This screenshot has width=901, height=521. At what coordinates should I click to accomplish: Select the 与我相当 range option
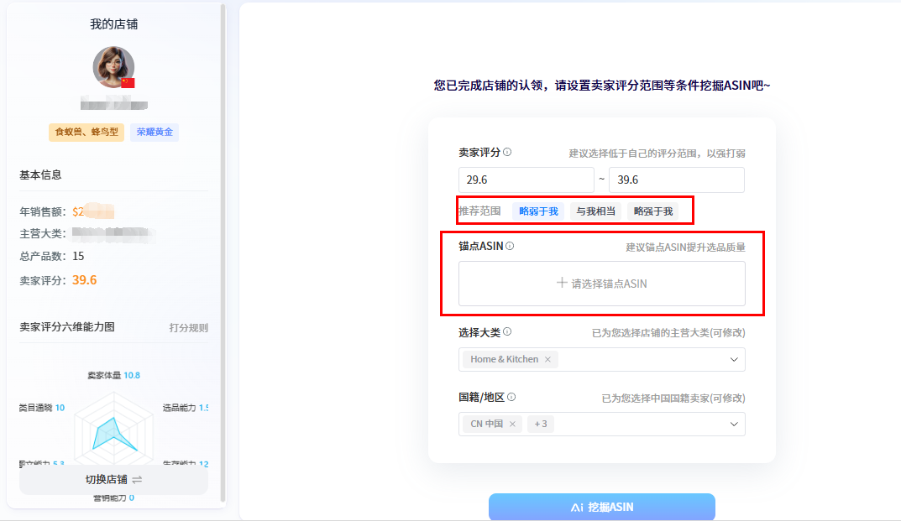595,211
